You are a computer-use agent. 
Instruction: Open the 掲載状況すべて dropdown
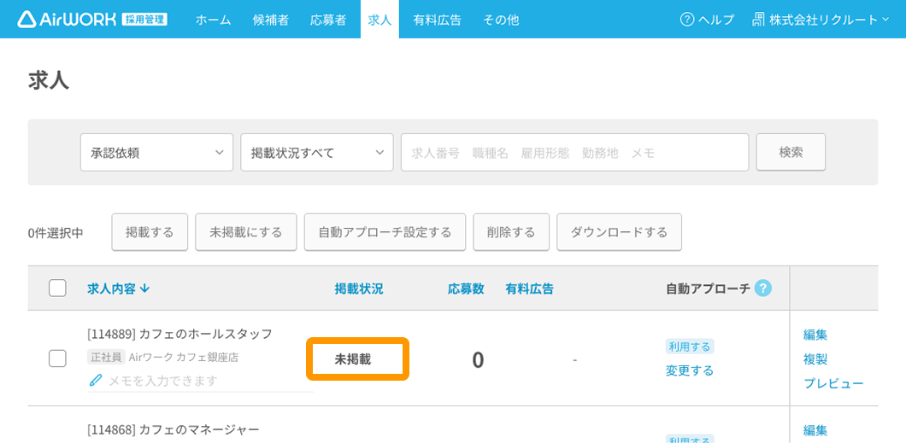316,153
